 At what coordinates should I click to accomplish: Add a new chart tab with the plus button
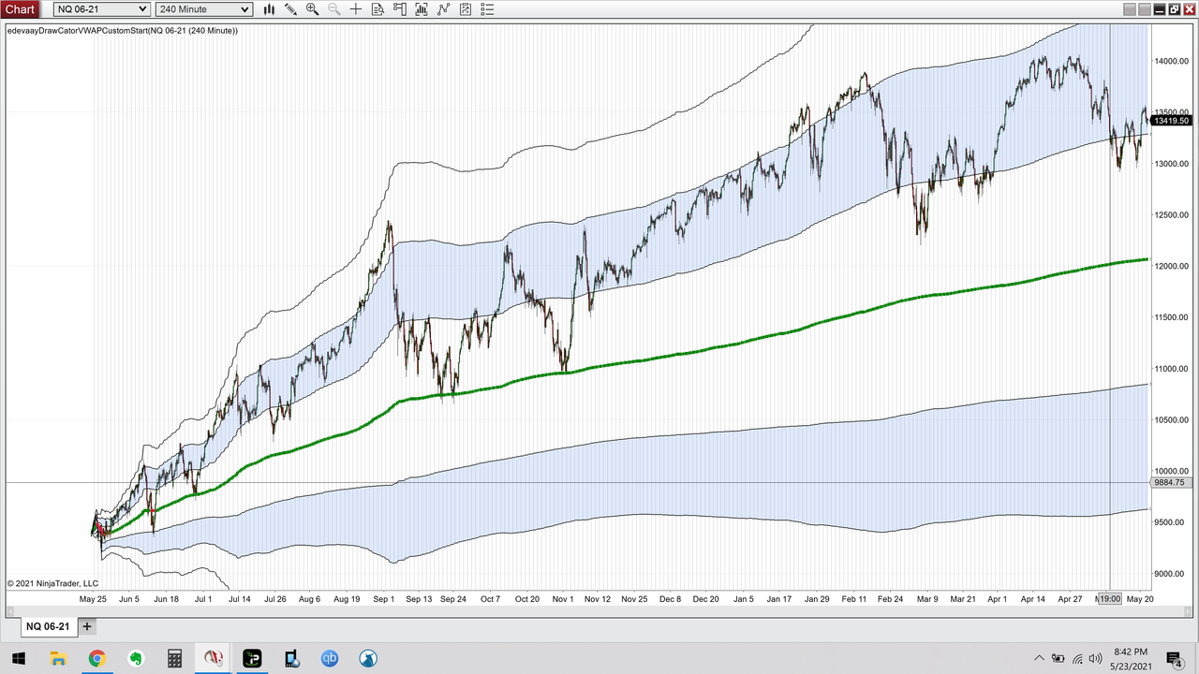pyautogui.click(x=86, y=626)
